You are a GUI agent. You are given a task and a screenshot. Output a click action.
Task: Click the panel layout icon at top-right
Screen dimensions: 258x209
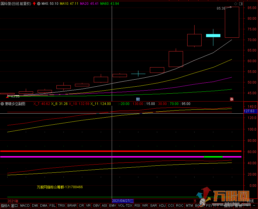[241, 4]
